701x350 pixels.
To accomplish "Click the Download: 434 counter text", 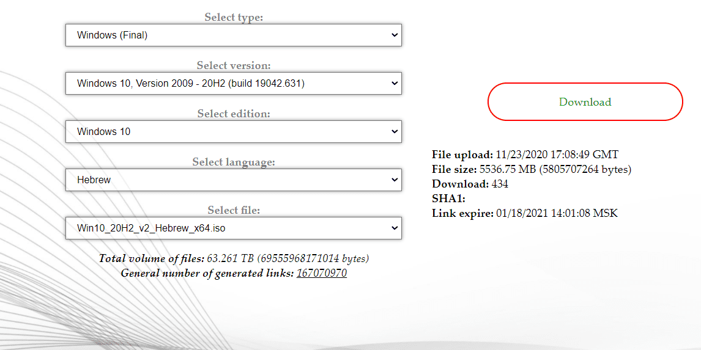I will (470, 183).
